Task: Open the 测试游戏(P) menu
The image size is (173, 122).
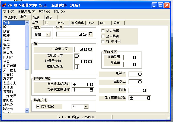Action: pos(27,12)
